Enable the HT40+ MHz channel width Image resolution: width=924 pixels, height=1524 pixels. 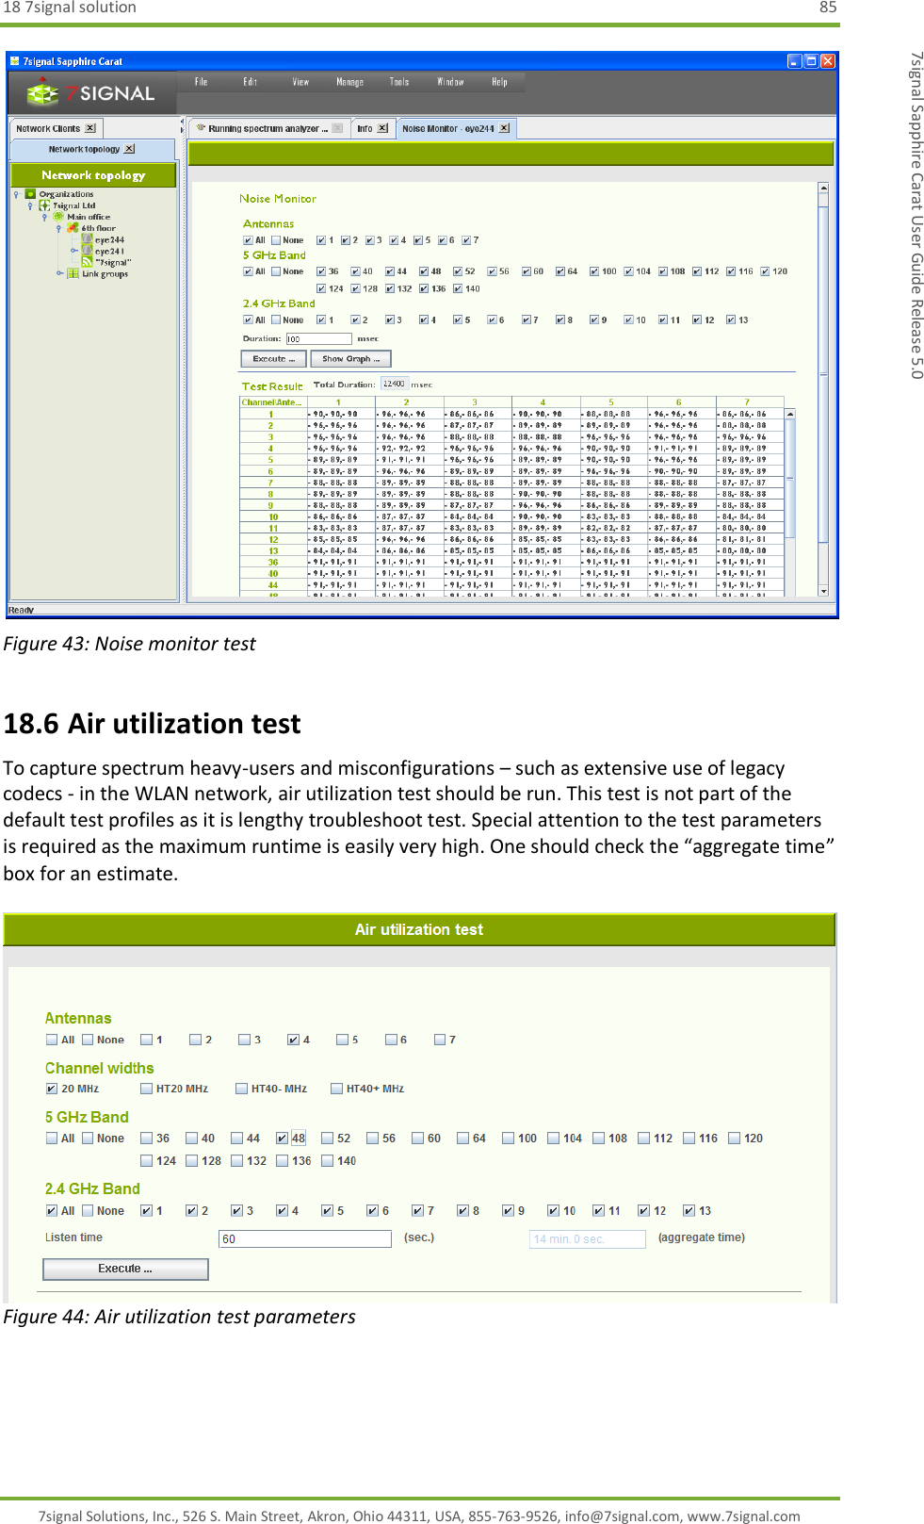coord(336,1089)
